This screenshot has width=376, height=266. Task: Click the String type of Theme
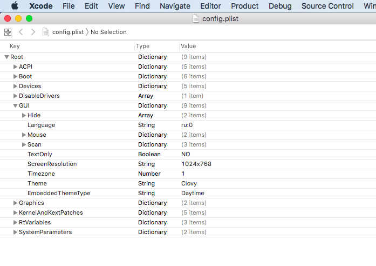tap(146, 183)
